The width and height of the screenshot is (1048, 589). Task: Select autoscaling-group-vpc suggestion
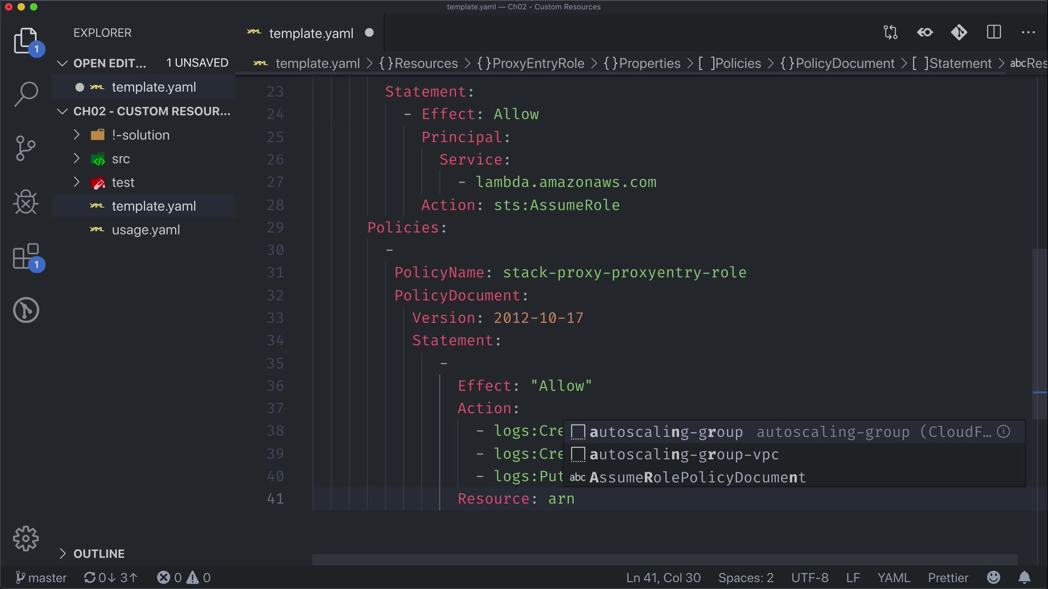[684, 454]
